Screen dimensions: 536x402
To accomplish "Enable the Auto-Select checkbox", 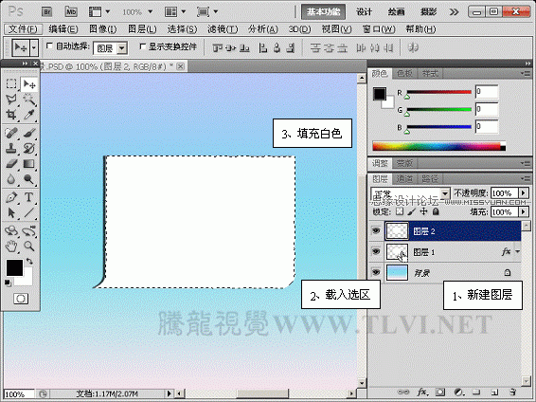I will tap(49, 46).
